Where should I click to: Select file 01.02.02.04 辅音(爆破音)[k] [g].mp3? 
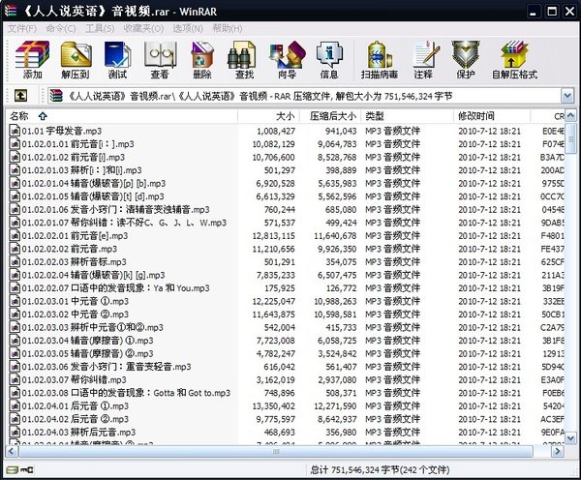click(93, 275)
